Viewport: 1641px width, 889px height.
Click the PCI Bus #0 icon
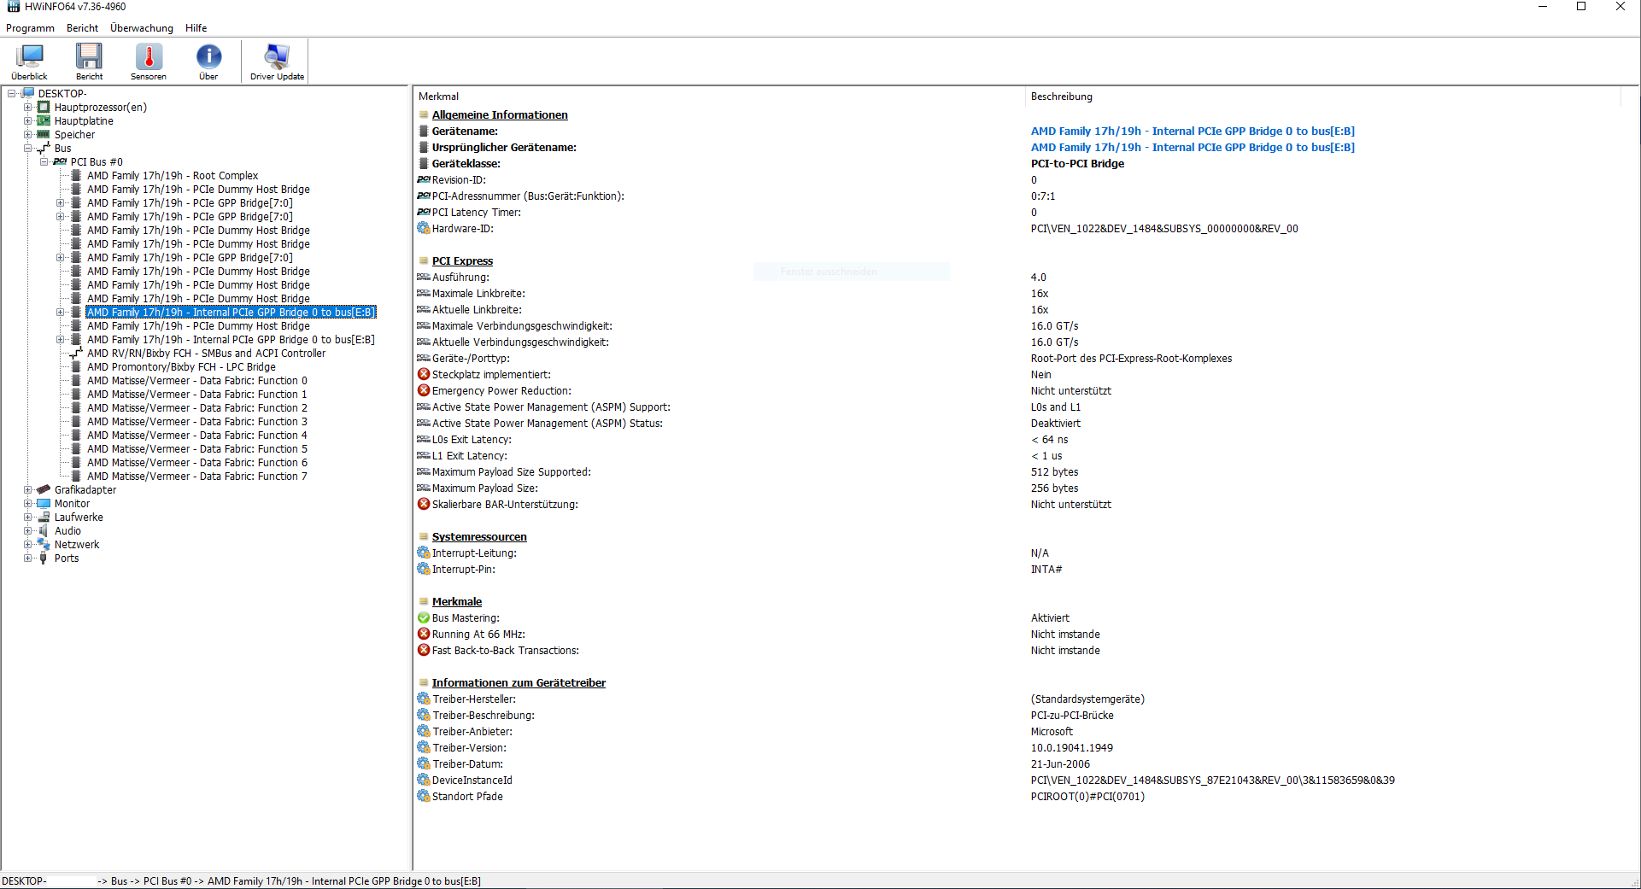(60, 162)
